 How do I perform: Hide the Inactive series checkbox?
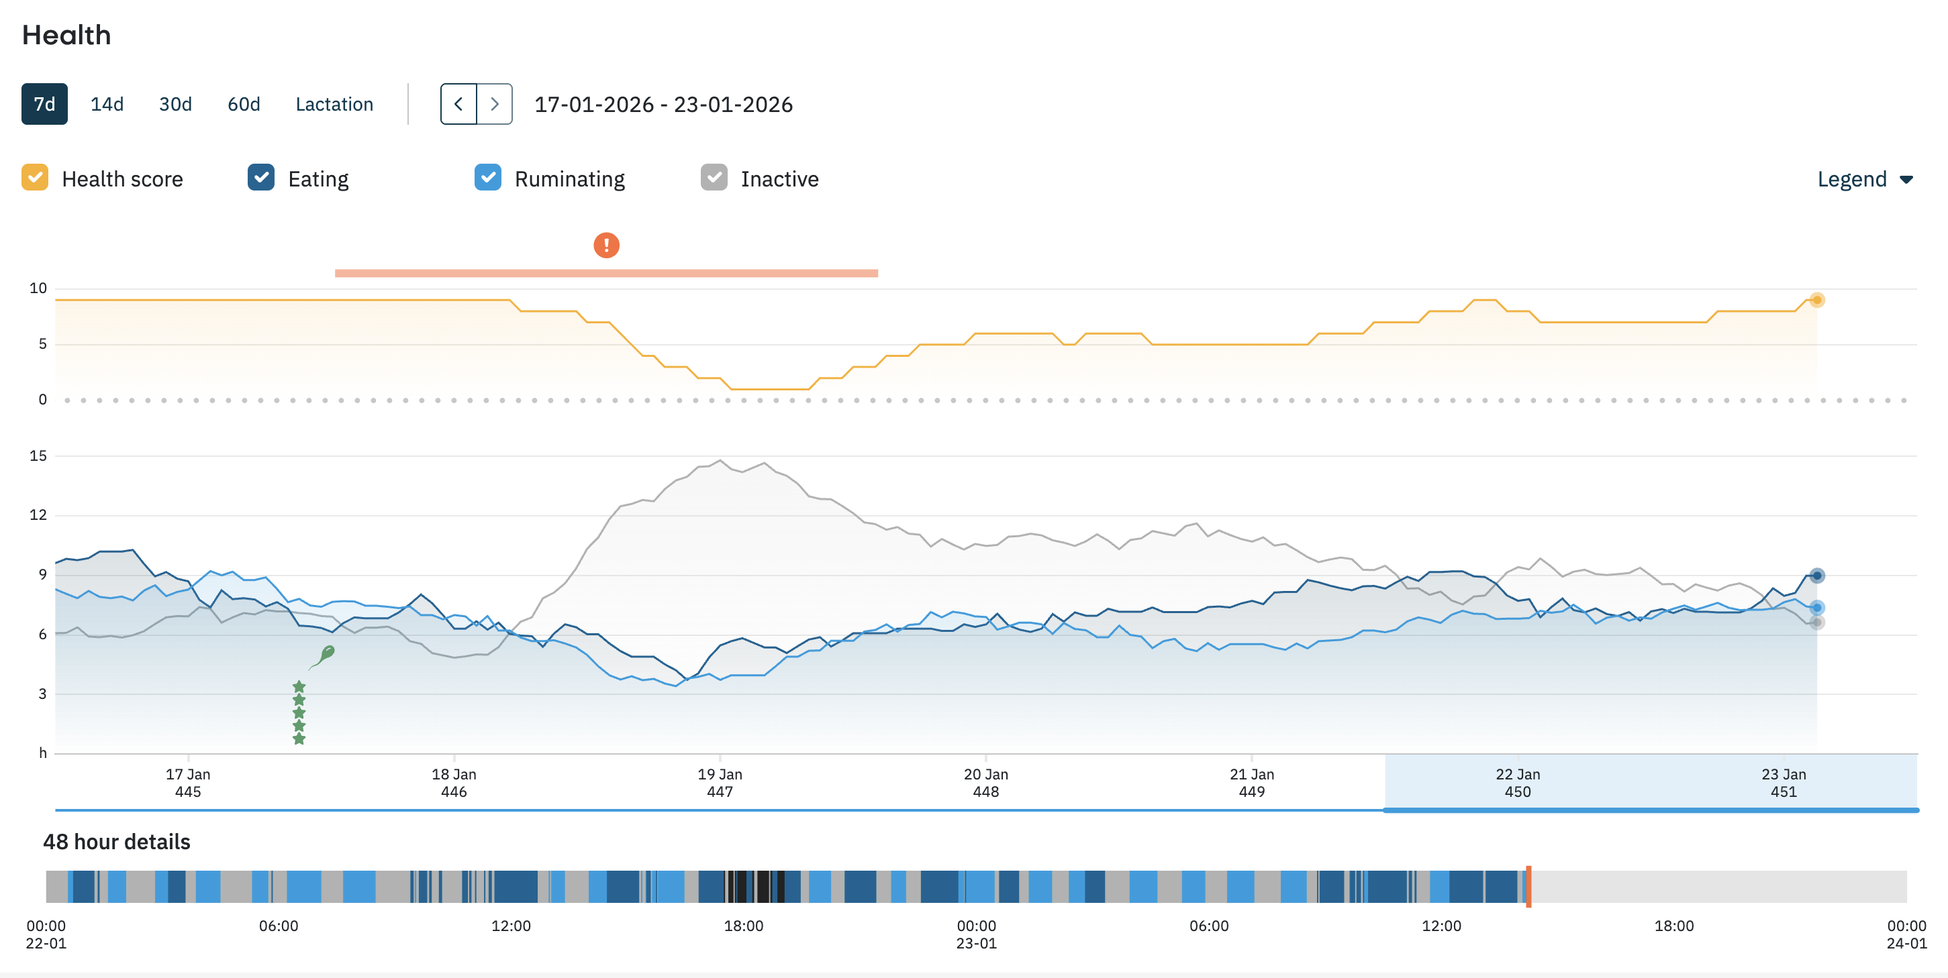[x=714, y=178]
